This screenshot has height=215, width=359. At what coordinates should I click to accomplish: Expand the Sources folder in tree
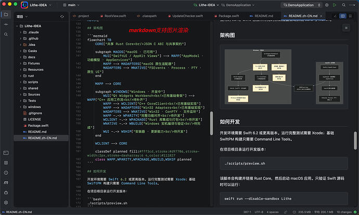(x=20, y=95)
